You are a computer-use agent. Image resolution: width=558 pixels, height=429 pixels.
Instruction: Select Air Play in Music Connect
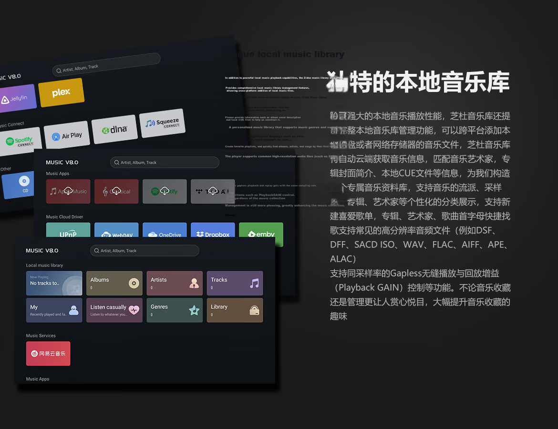click(x=67, y=135)
